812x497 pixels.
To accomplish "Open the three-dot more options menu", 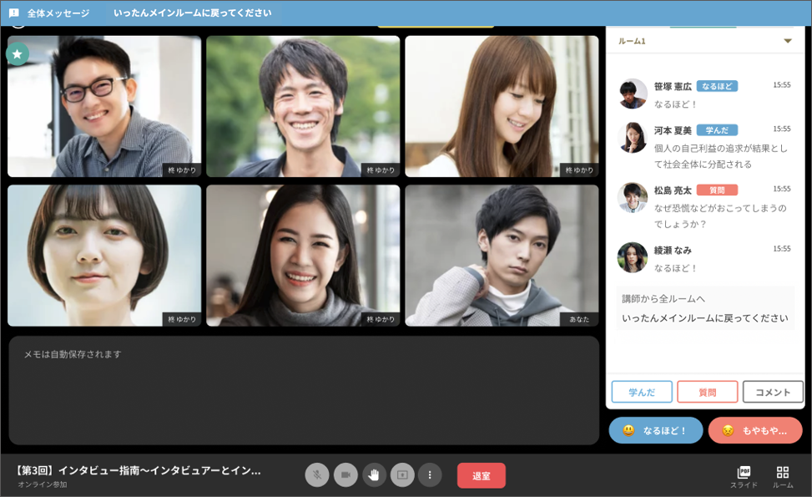I will coord(430,474).
